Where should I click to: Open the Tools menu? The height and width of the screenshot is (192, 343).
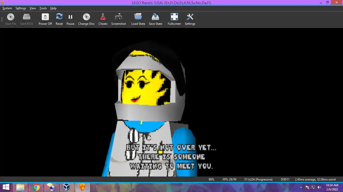click(43, 8)
